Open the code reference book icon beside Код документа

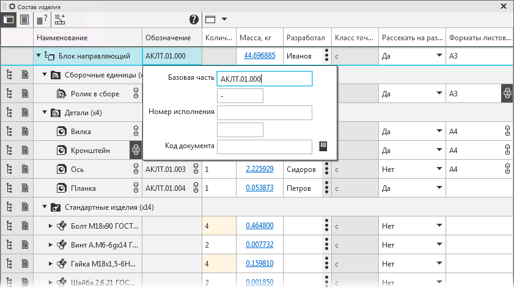coord(323,146)
